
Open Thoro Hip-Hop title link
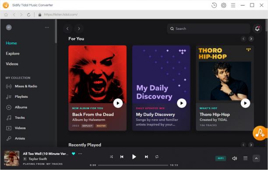point(215,114)
